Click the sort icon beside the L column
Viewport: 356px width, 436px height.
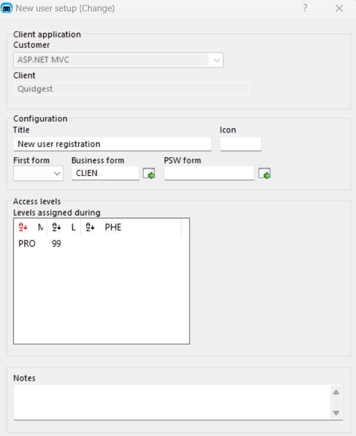click(57, 227)
